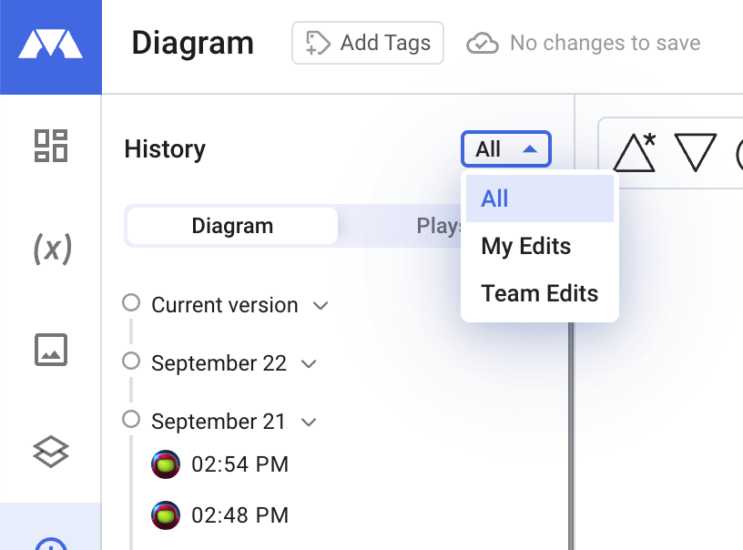Select the Current version timeline circle

pyautogui.click(x=131, y=302)
